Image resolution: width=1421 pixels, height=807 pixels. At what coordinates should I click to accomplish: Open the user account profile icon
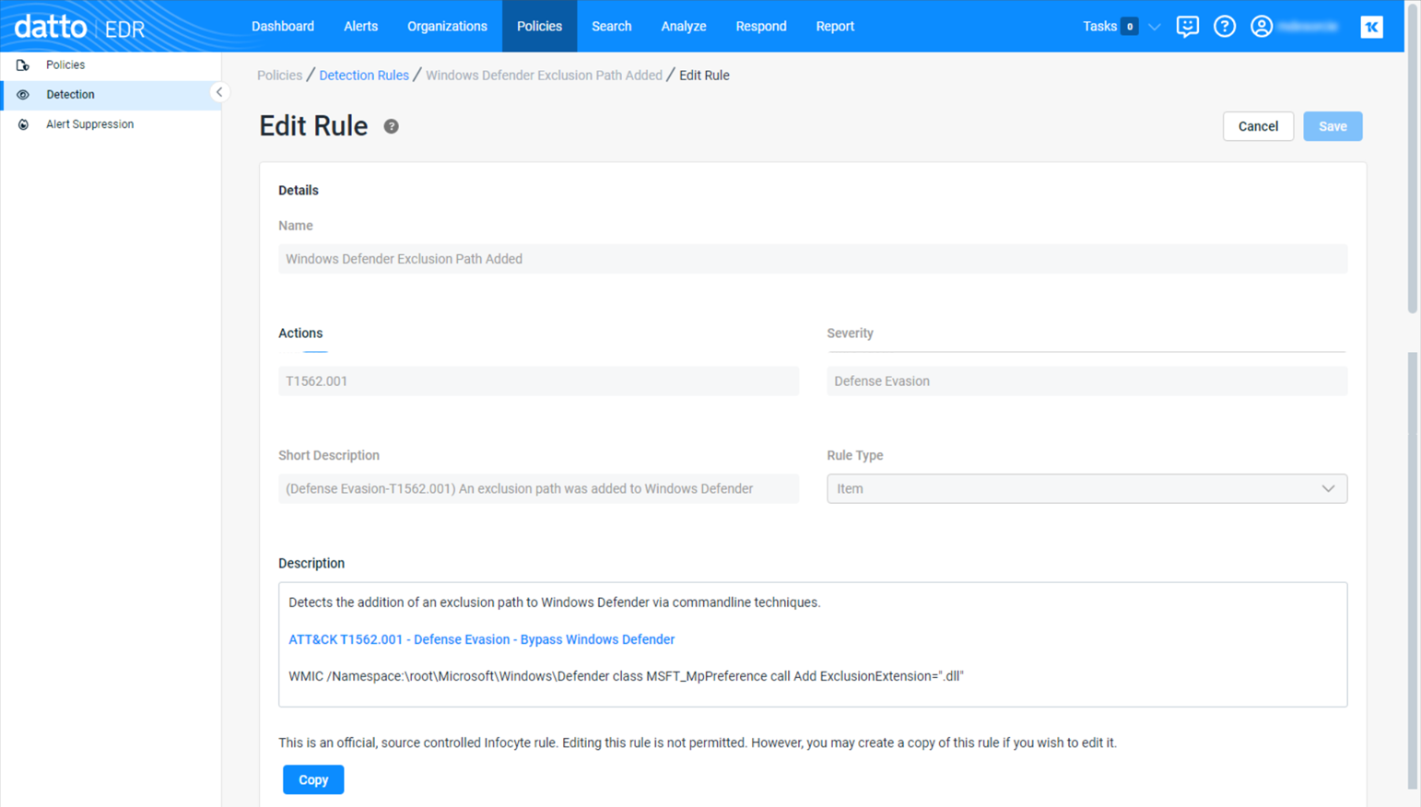[1261, 26]
